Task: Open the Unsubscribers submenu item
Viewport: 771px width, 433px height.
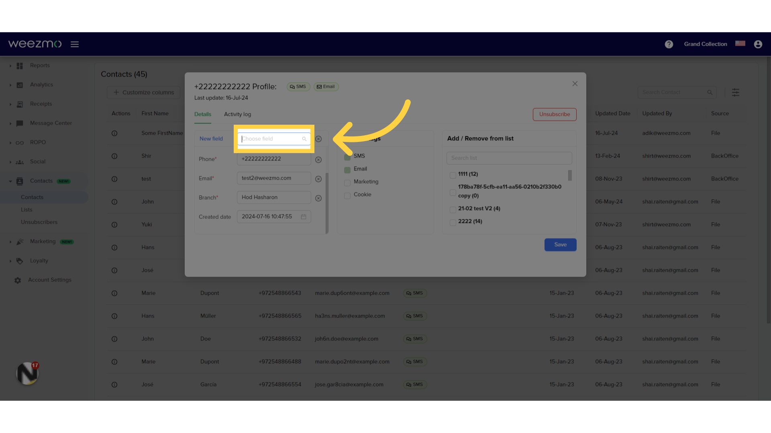Action: click(39, 222)
